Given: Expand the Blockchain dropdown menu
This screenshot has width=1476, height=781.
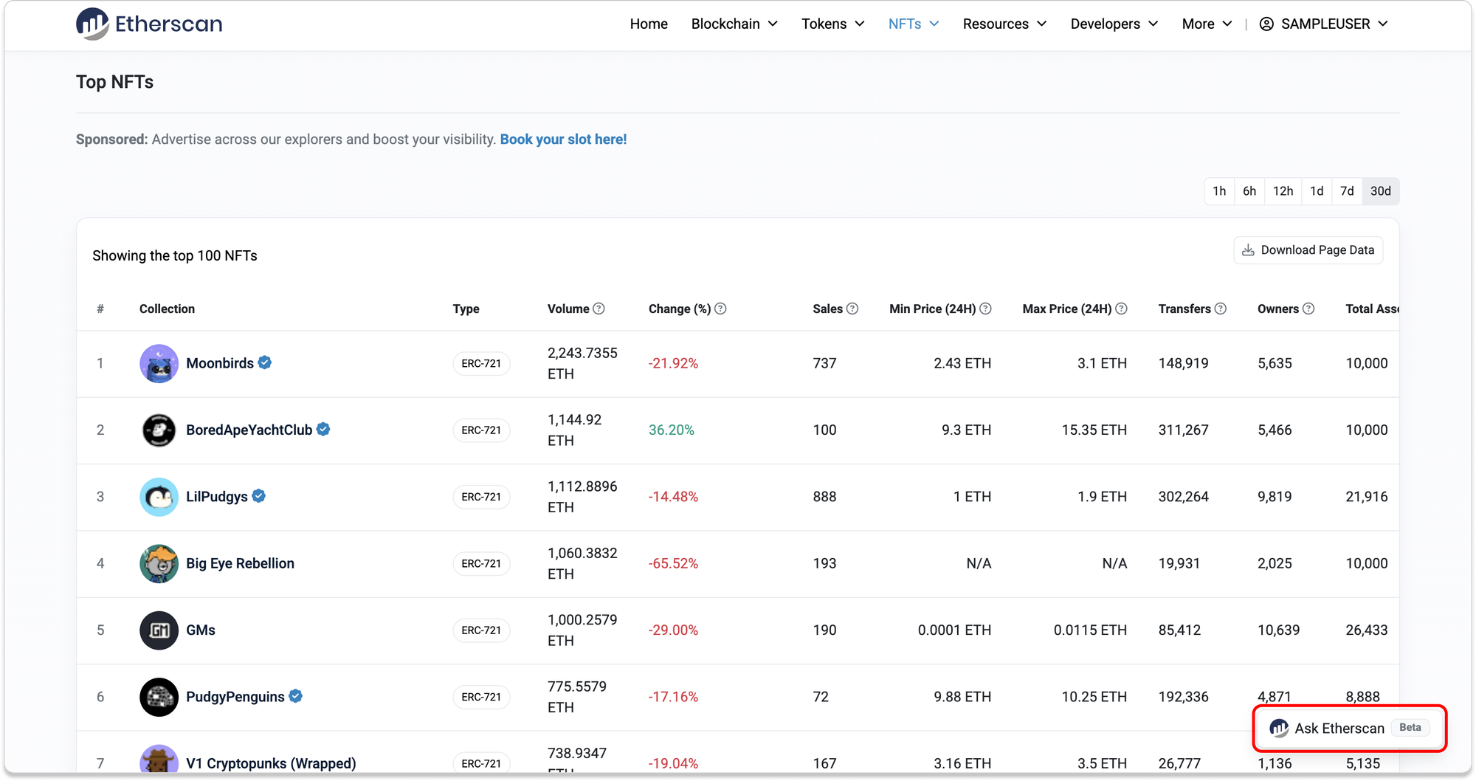Looking at the screenshot, I should coord(734,24).
